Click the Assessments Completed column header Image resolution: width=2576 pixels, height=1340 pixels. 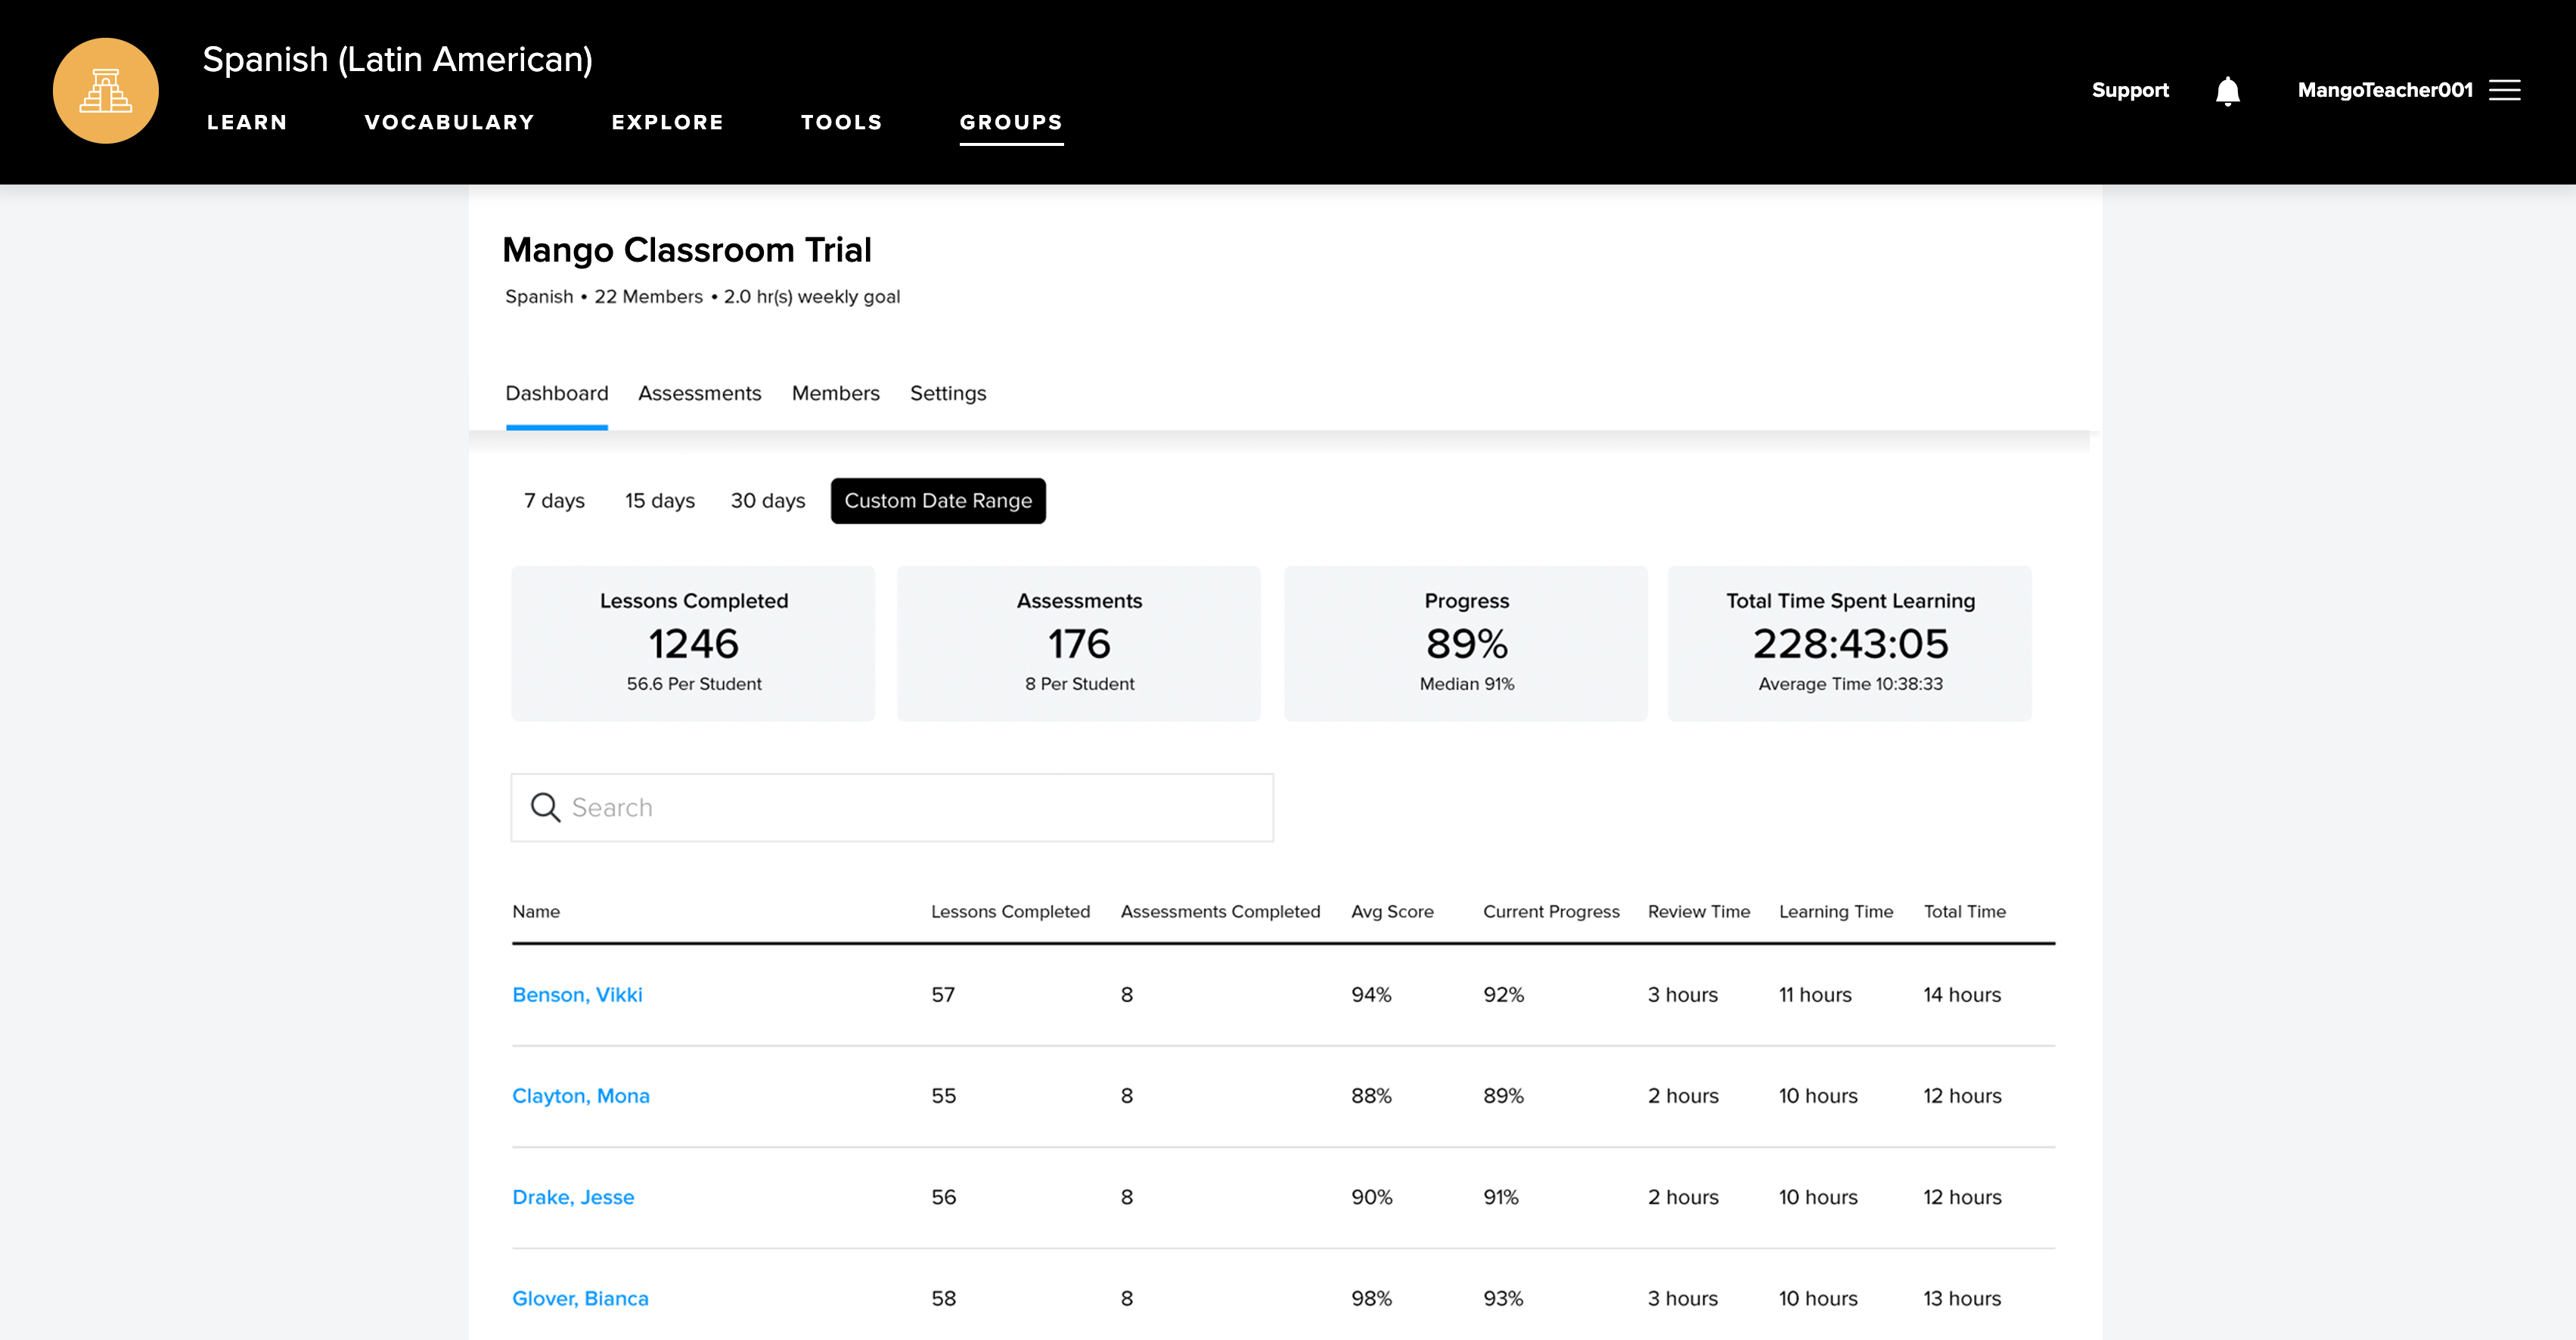pyautogui.click(x=1220, y=911)
